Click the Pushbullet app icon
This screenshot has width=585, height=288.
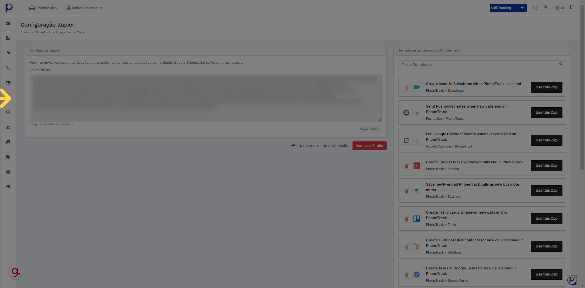pos(406,113)
